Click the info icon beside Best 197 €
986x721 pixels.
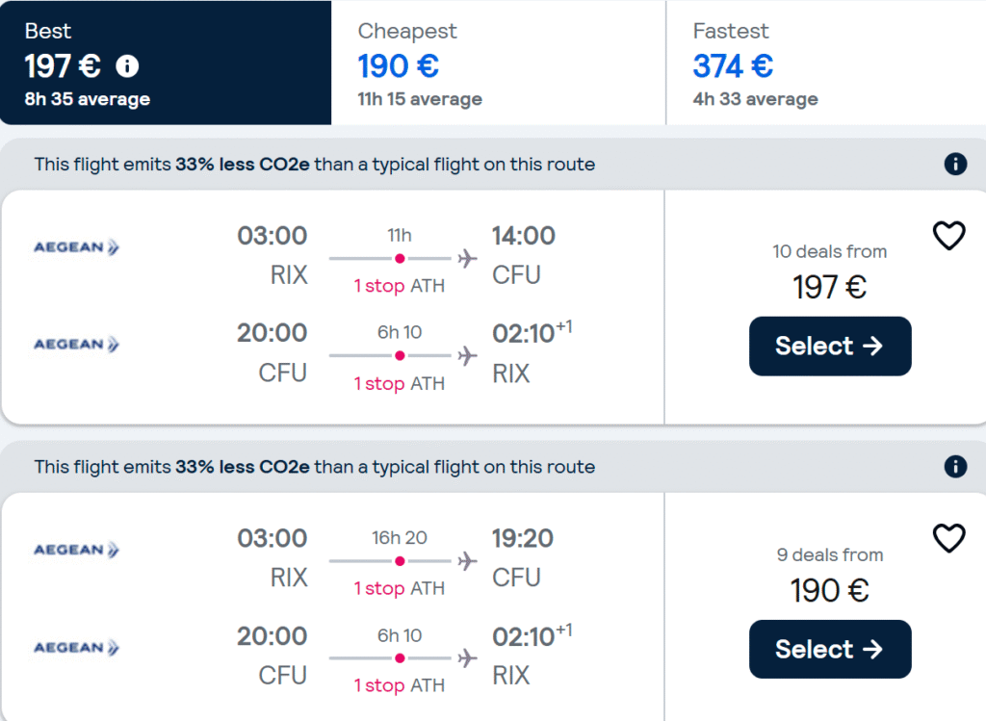(x=127, y=66)
